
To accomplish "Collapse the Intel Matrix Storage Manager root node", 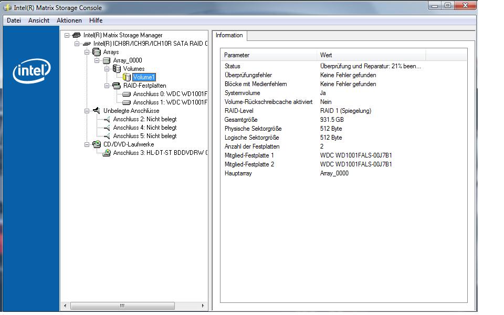I will (x=67, y=35).
